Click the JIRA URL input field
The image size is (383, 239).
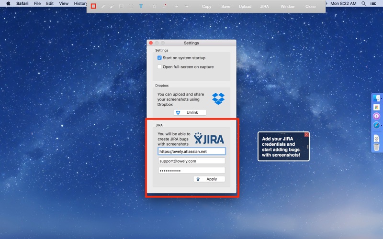(x=191, y=151)
